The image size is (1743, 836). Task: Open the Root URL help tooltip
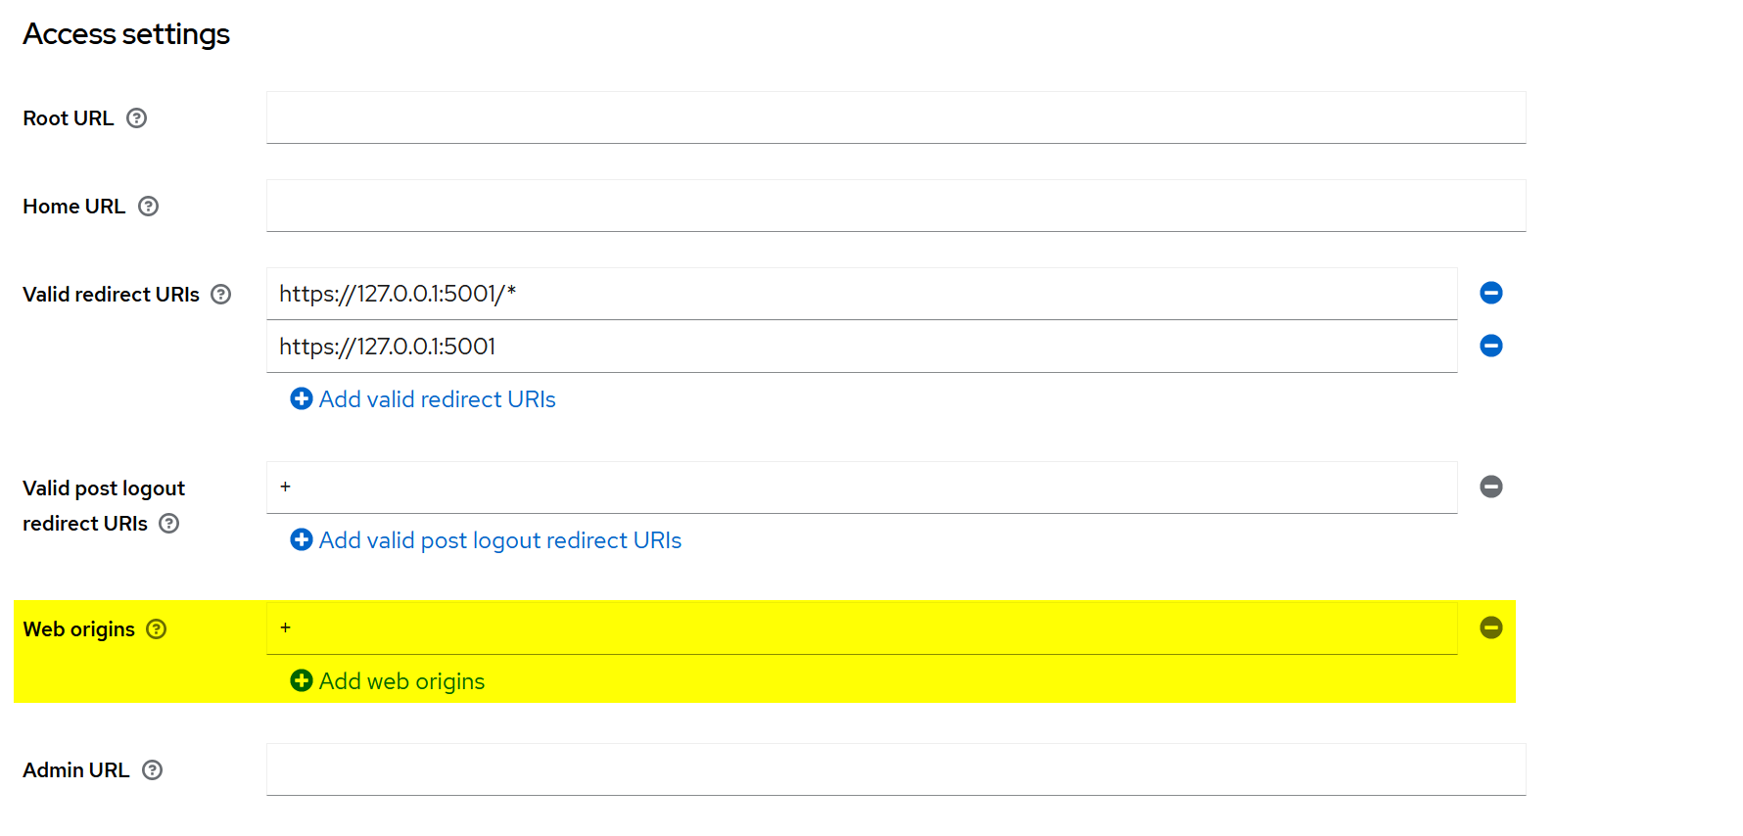click(137, 117)
